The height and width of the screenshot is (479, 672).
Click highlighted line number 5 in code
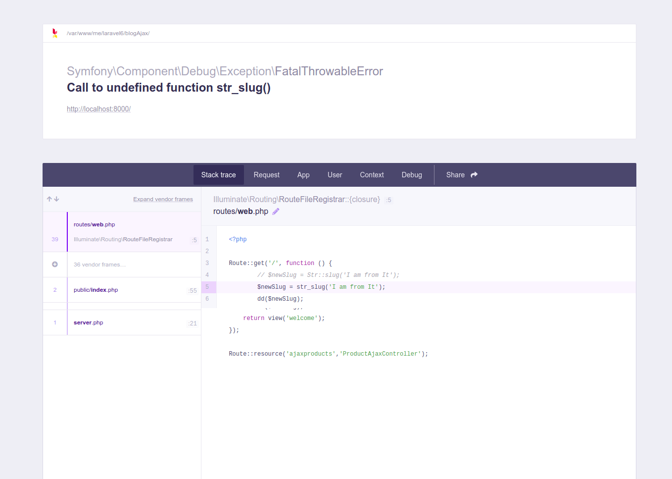207,287
